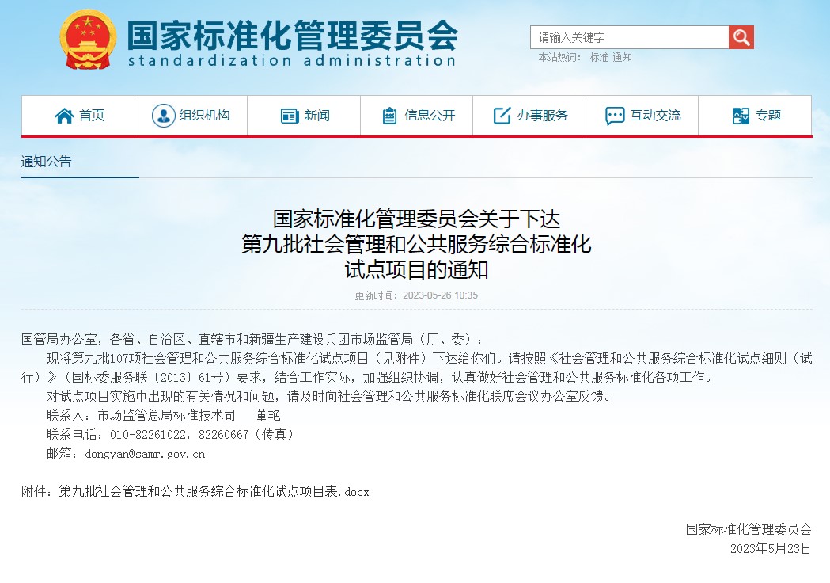Click the email dongyan@samr.gov.cn
Image resolution: width=830 pixels, height=583 pixels.
[x=145, y=454]
